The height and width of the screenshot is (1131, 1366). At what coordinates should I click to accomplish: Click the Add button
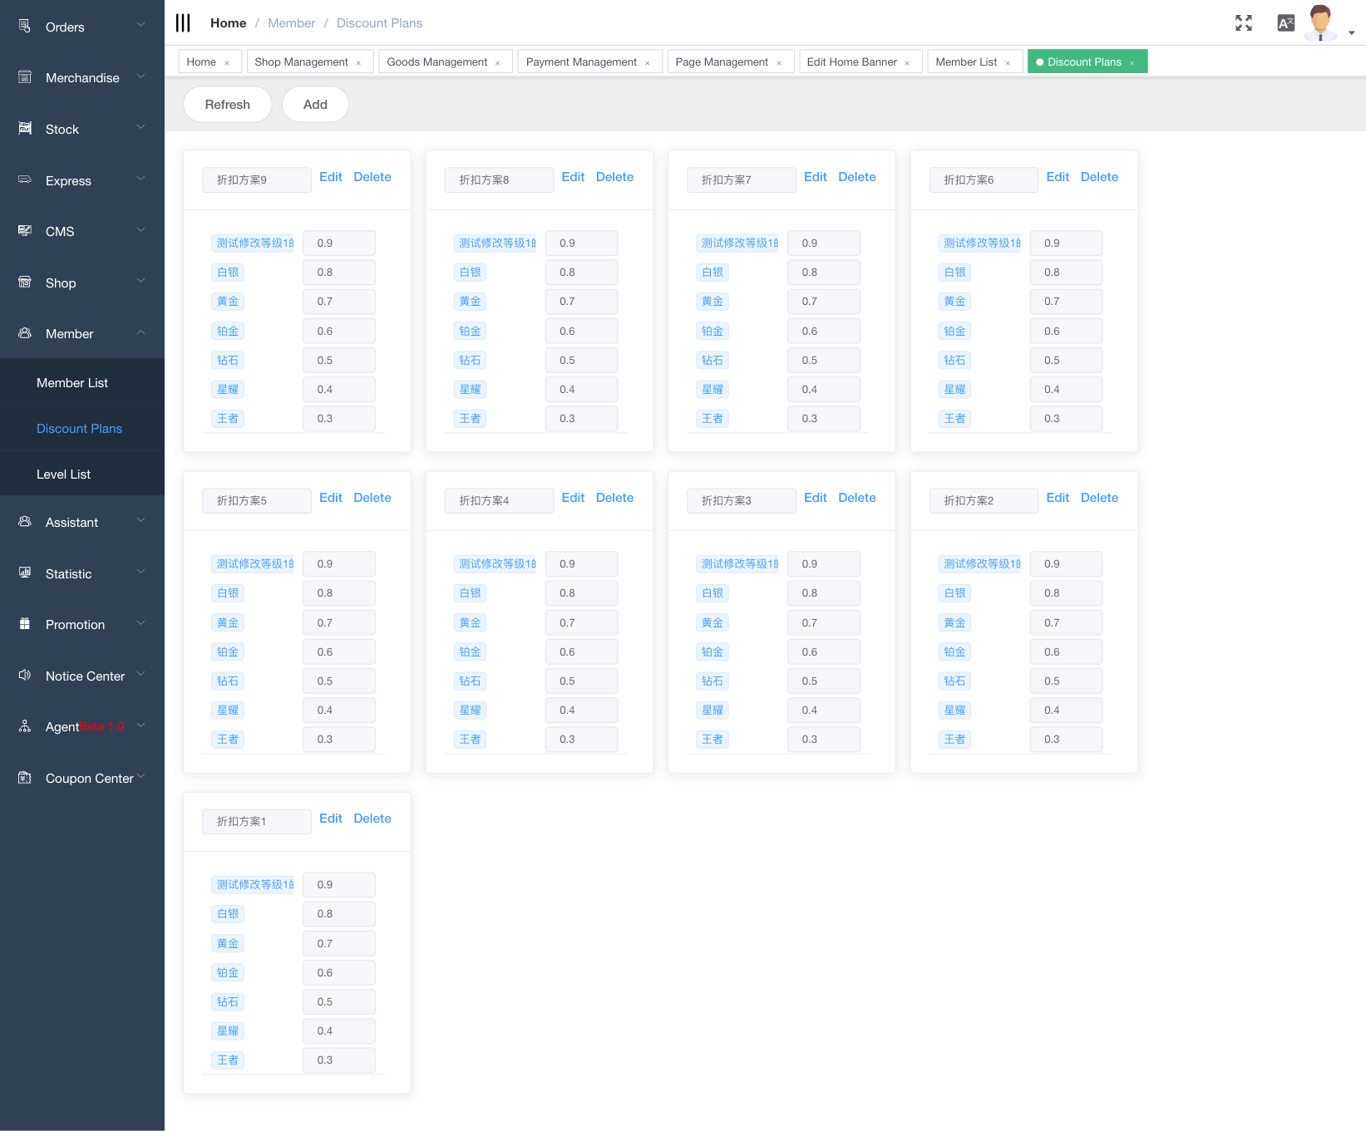coord(315,105)
